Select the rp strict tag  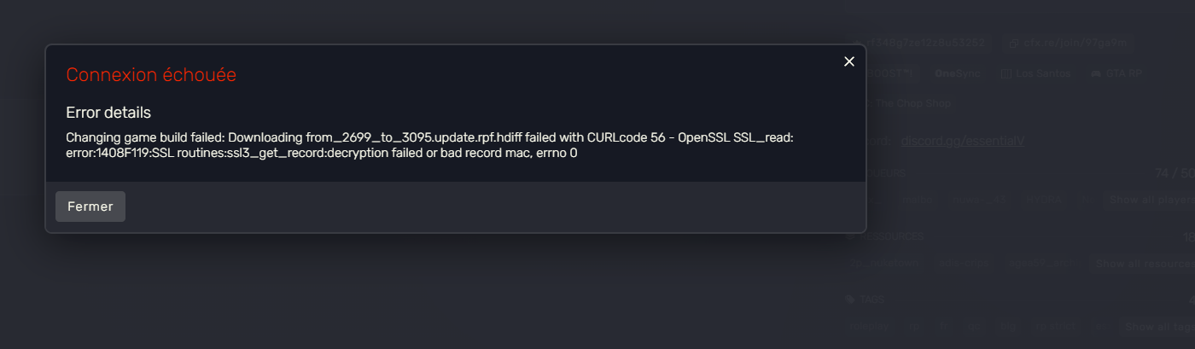[1053, 327]
